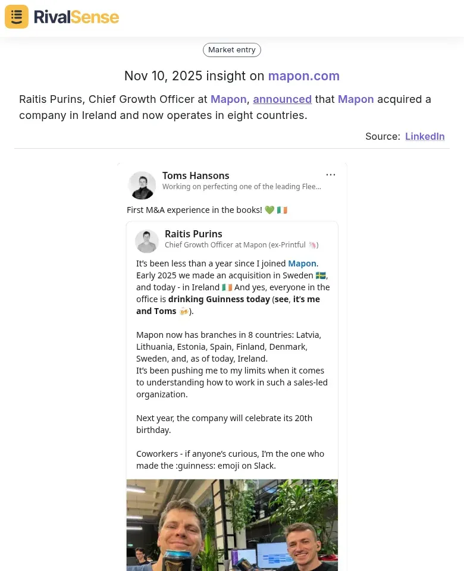
Task: Click the Ireland flag emoji in the post
Action: (226, 287)
